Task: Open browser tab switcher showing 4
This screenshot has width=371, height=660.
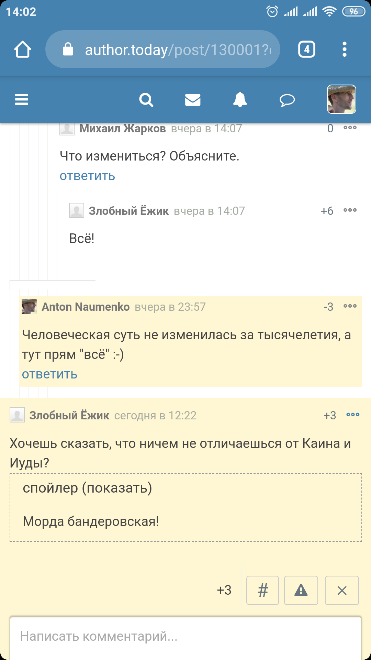Action: 307,49
